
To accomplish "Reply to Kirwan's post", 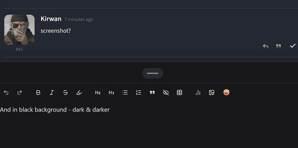I will pos(265,46).
